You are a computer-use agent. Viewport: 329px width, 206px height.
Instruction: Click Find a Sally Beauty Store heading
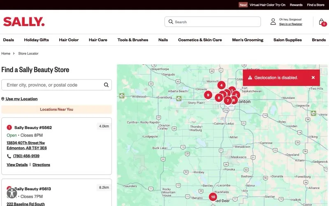pyautogui.click(x=35, y=70)
